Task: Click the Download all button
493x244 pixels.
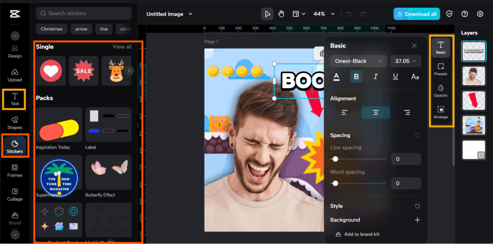Action: click(x=416, y=14)
